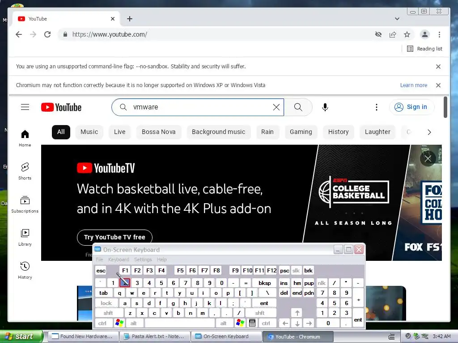Toggle the left ctrl key on the keyboard
The height and width of the screenshot is (343, 458).
[104, 323]
